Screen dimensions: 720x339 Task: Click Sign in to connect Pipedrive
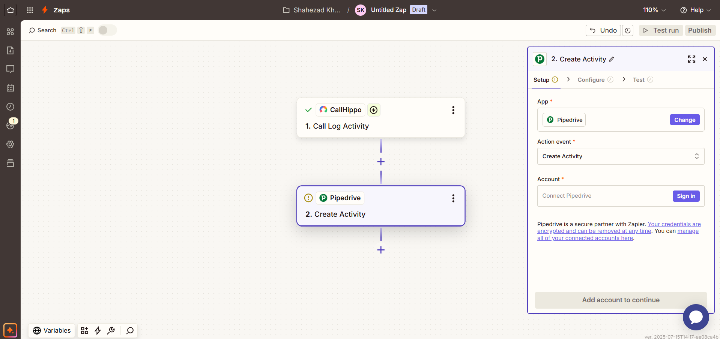point(686,196)
